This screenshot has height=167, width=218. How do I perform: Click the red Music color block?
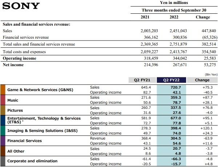click(3, 100)
